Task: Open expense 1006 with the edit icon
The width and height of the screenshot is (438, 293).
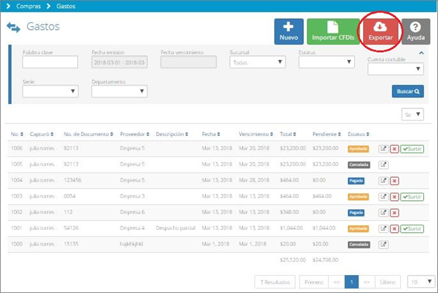Action: pyautogui.click(x=384, y=149)
